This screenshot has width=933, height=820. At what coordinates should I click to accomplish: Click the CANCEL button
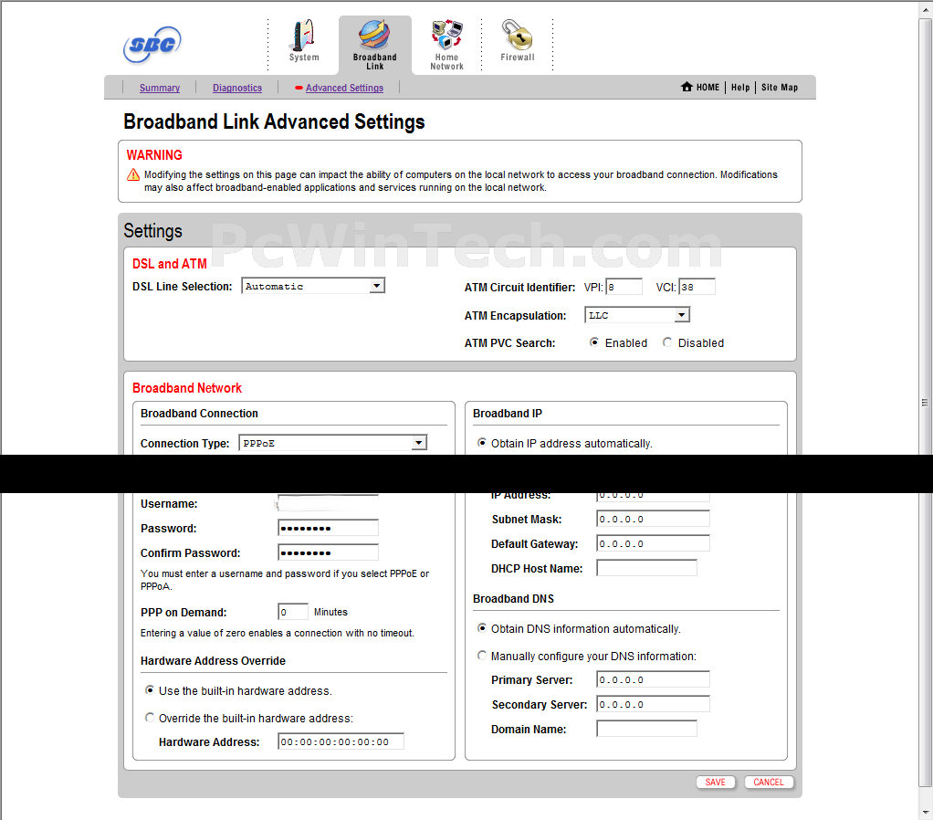pyautogui.click(x=768, y=782)
